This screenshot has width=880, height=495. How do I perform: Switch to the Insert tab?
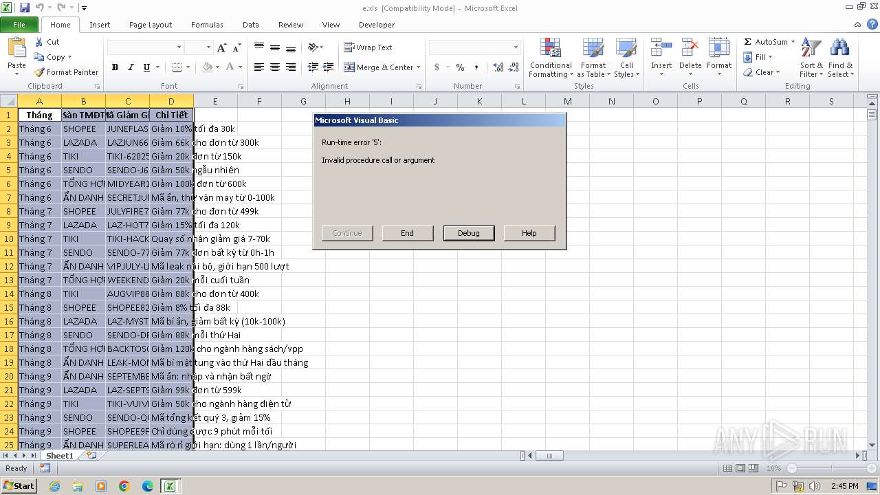point(100,25)
